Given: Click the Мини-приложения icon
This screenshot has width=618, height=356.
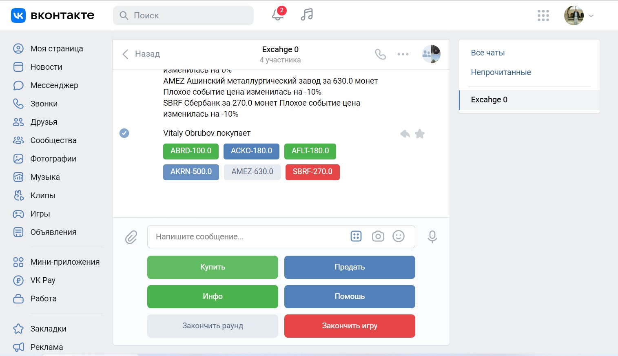Looking at the screenshot, I should click(x=18, y=262).
